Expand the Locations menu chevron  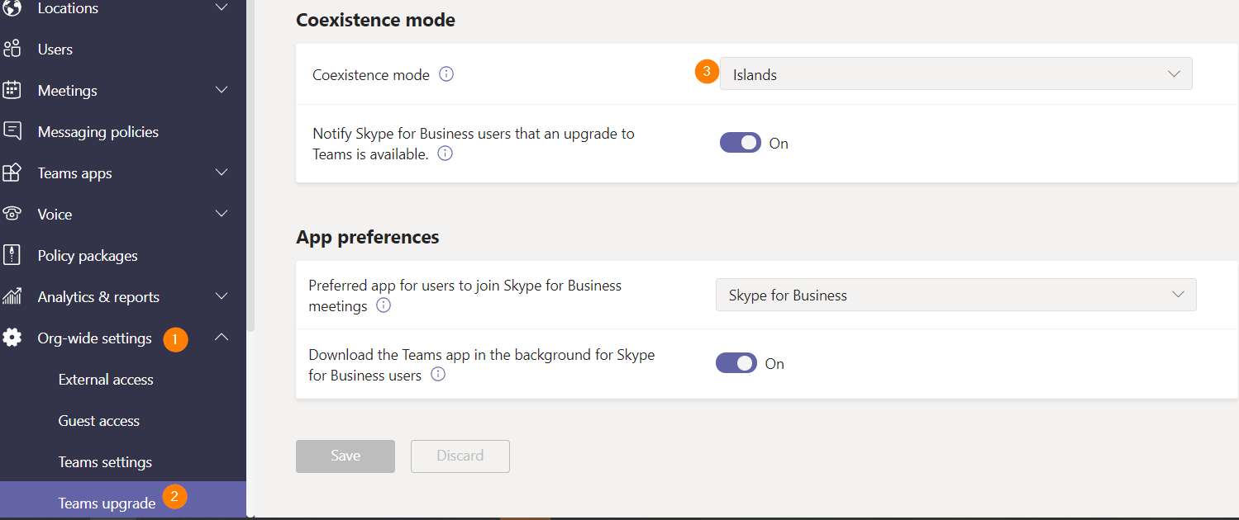tap(222, 8)
